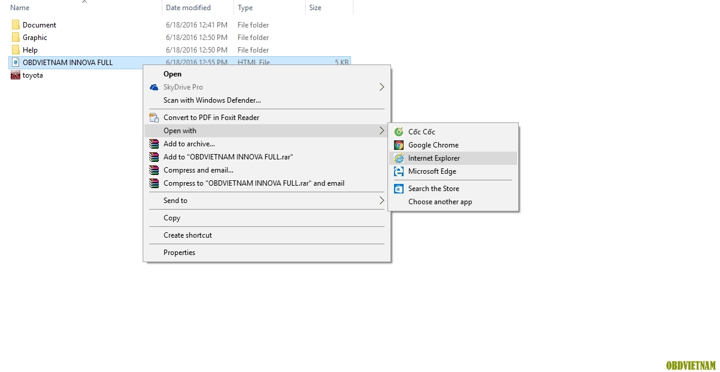Image resolution: width=720 pixels, height=372 pixels.
Task: Click the 6/18/2016 12:41 PM date of Document
Action: (196, 25)
